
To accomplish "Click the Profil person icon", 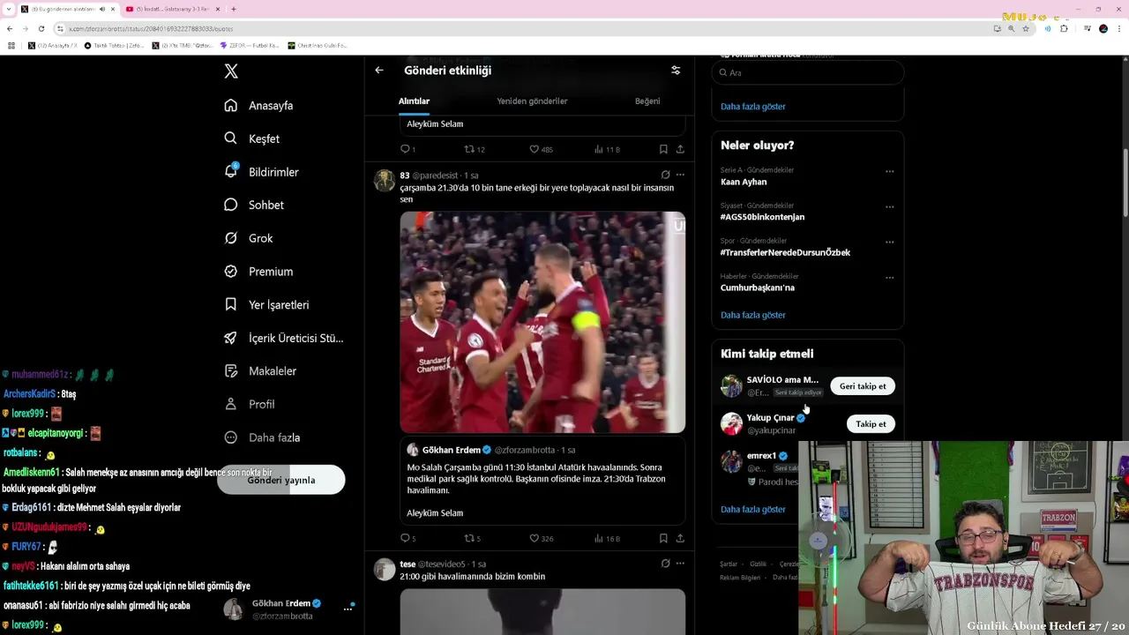I will pyautogui.click(x=231, y=404).
